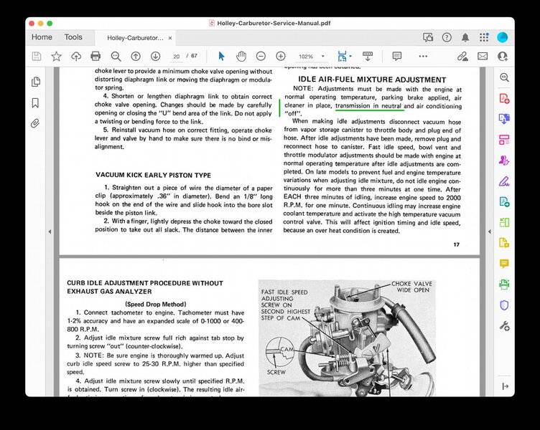Open the Comment tool in right pane
The height and width of the screenshot is (430, 540).
[x=504, y=264]
